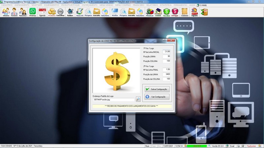
Task: Open the EQUIPAMENTOS menu
Action: pyautogui.click(x=52, y=5)
